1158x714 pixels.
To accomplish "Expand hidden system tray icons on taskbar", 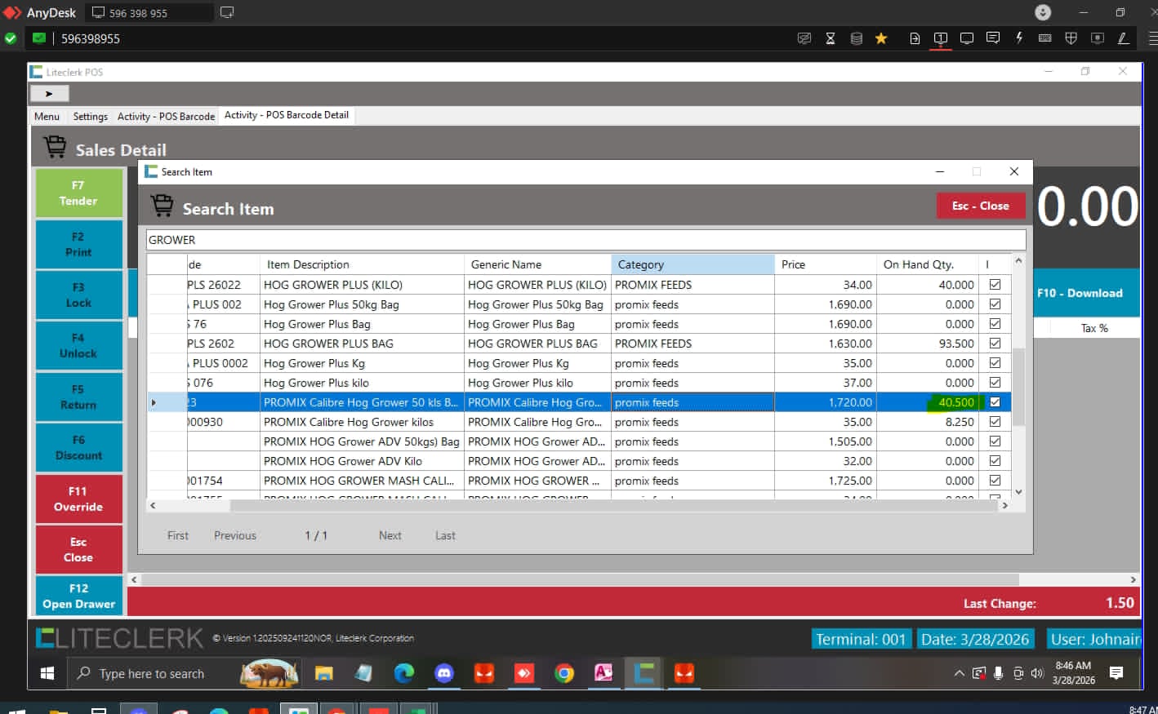I will (x=959, y=673).
